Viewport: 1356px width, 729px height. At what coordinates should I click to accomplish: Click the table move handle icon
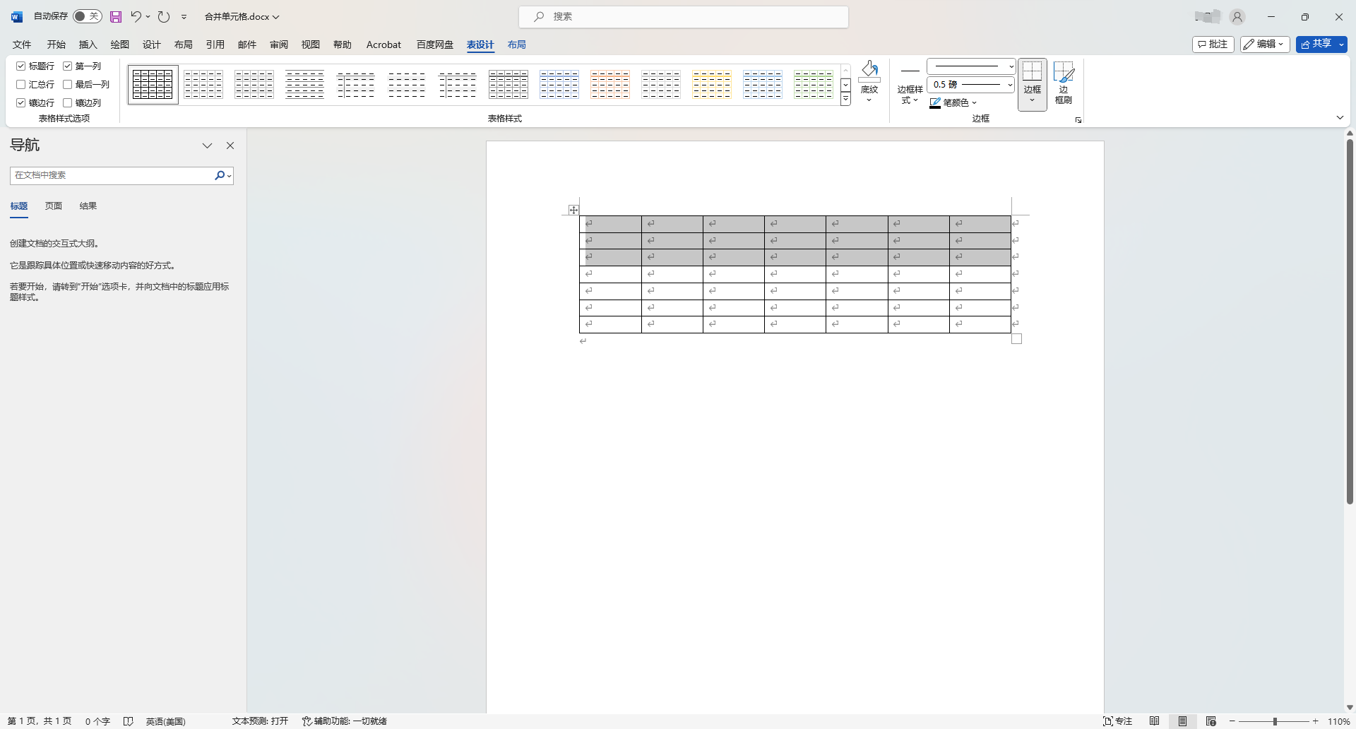tap(573, 210)
